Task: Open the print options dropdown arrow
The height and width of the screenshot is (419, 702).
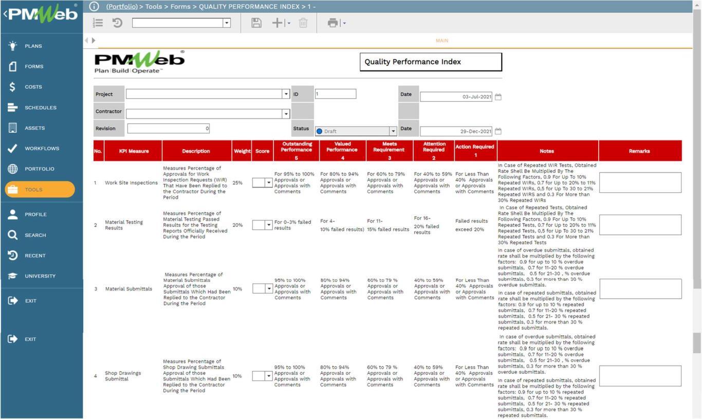Action: coord(344,23)
